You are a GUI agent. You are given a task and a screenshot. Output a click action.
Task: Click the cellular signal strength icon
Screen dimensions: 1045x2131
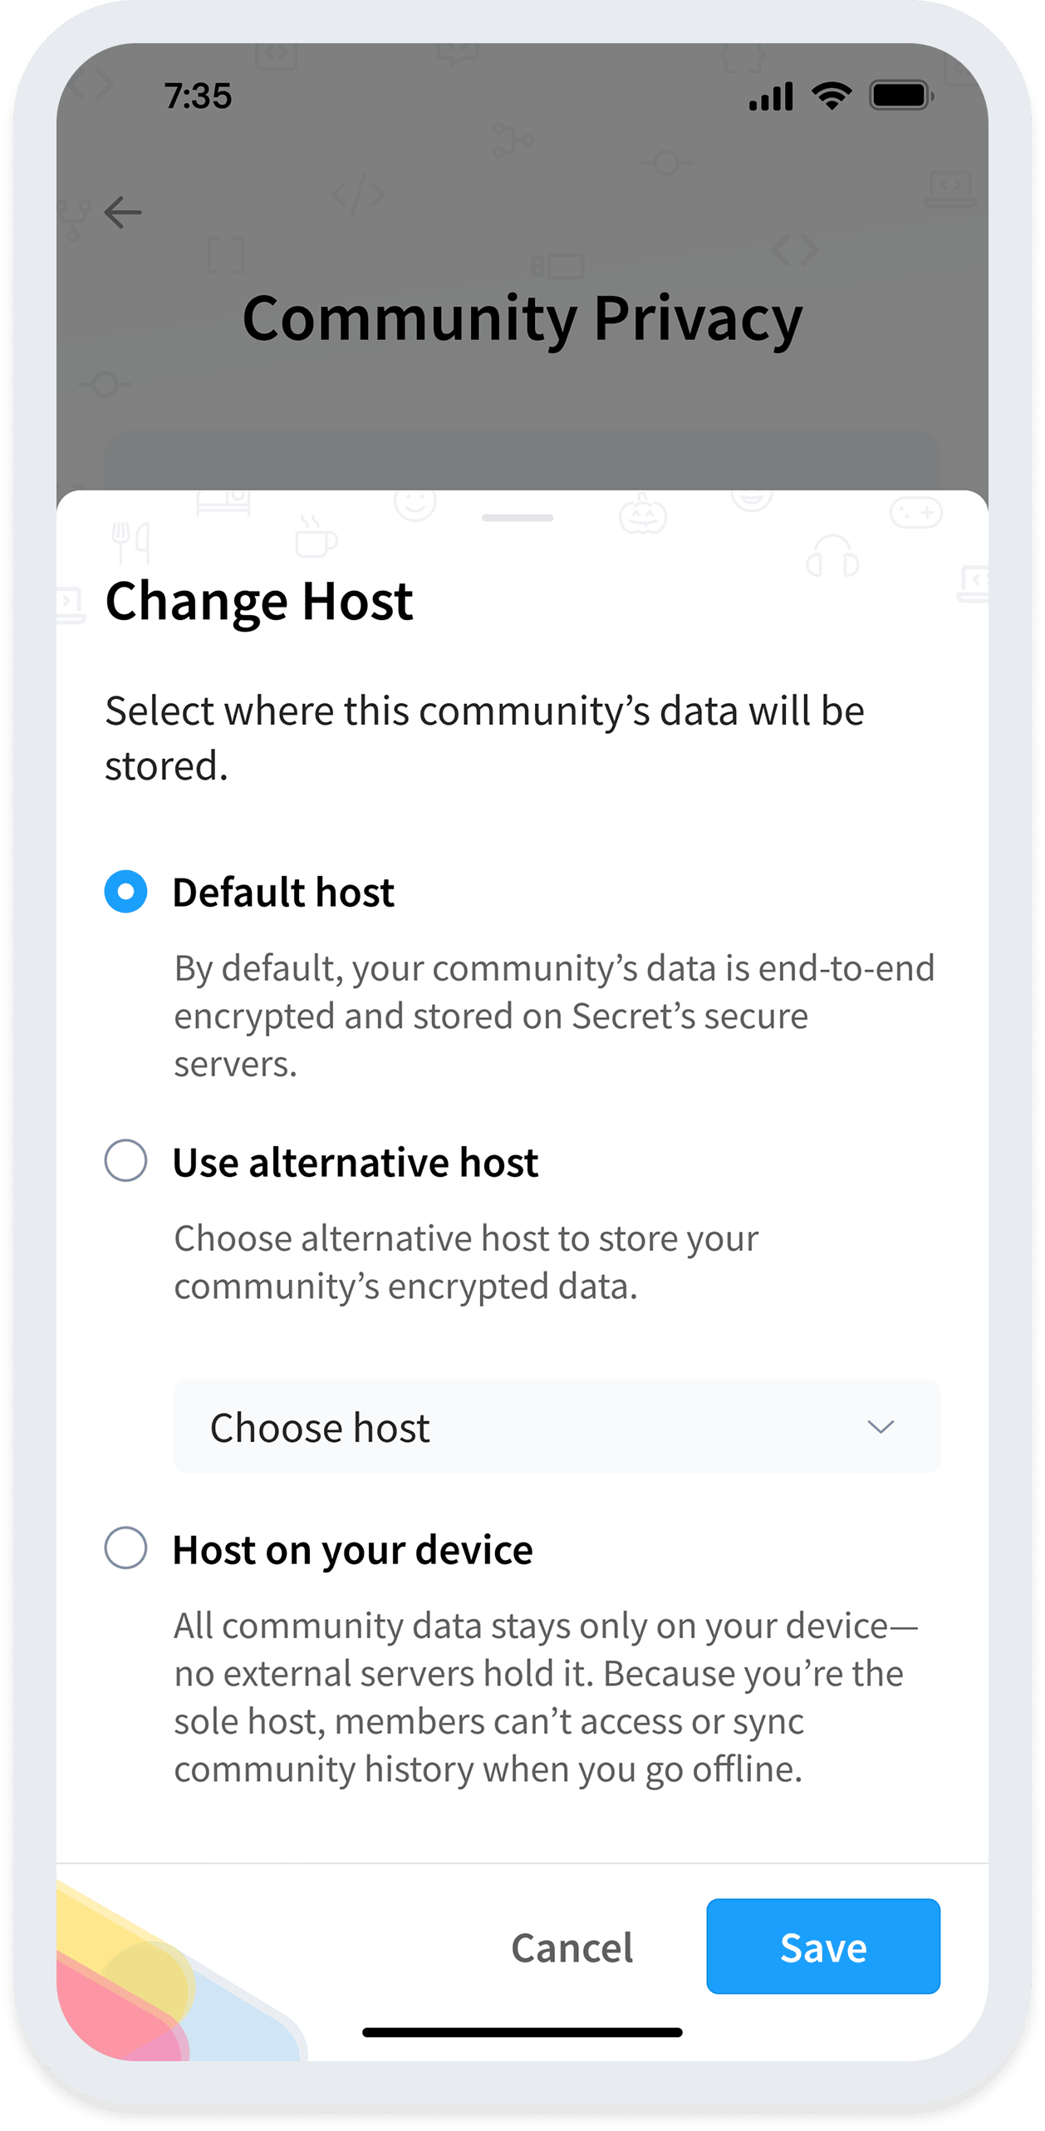click(x=771, y=96)
